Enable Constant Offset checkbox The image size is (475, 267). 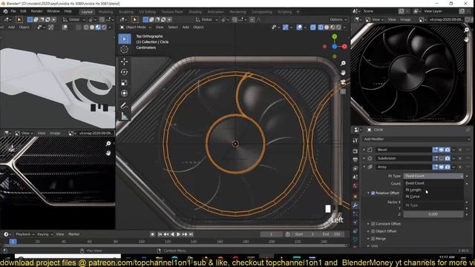click(373, 224)
